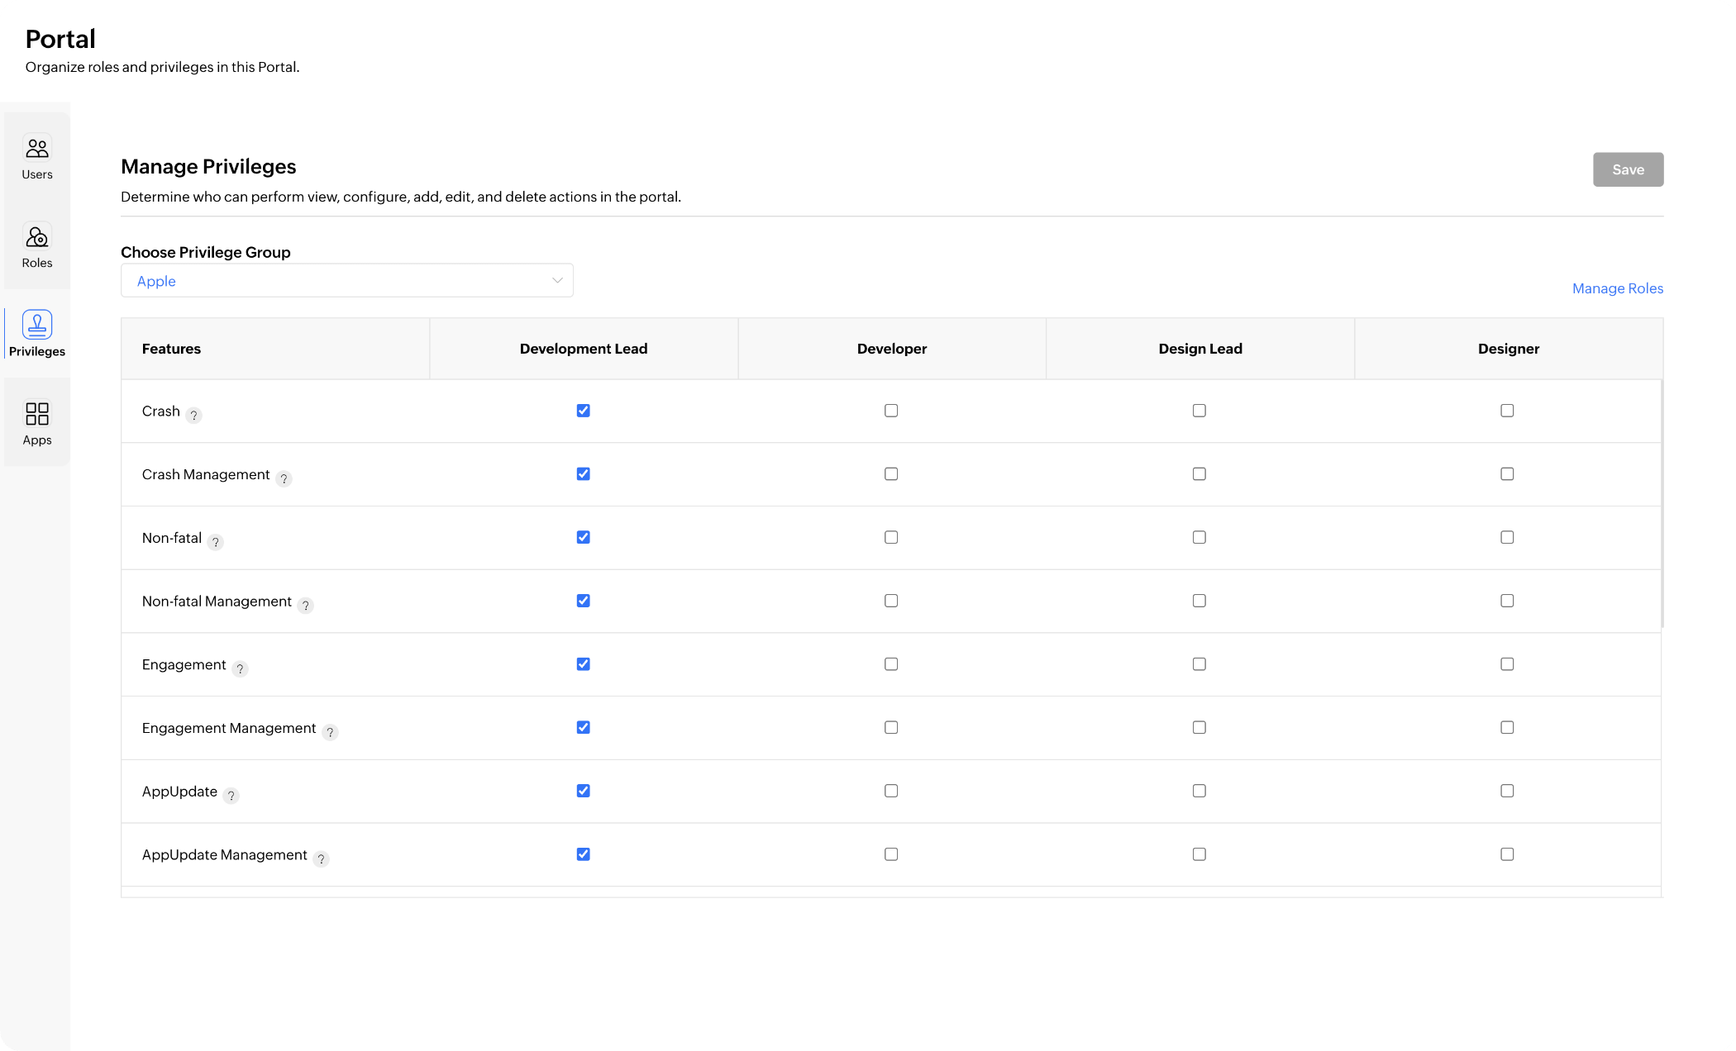This screenshot has width=1736, height=1051.
Task: Enable Non-fatal for Developer role
Action: (x=891, y=537)
